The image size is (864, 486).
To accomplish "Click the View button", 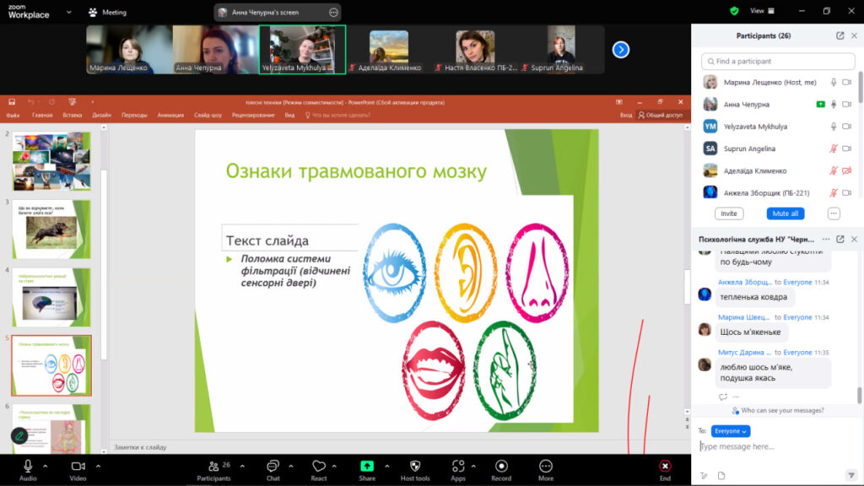I will [x=762, y=11].
